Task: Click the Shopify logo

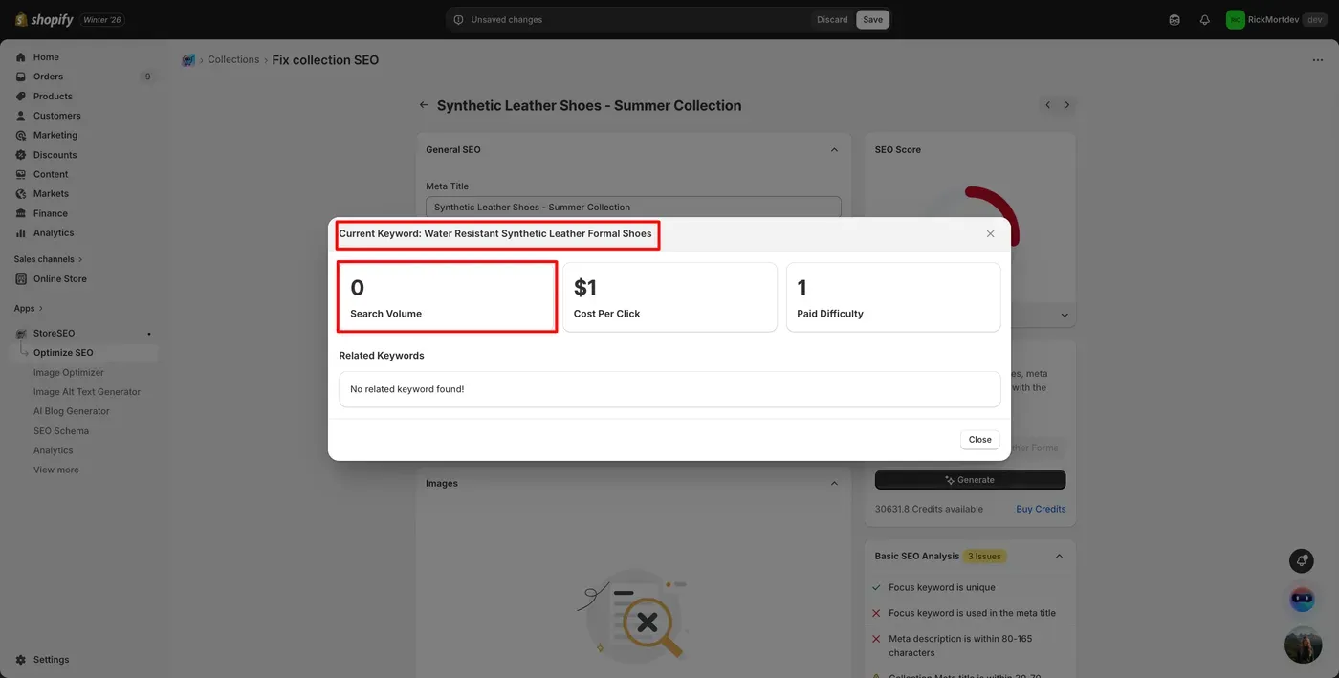Action: click(x=44, y=19)
